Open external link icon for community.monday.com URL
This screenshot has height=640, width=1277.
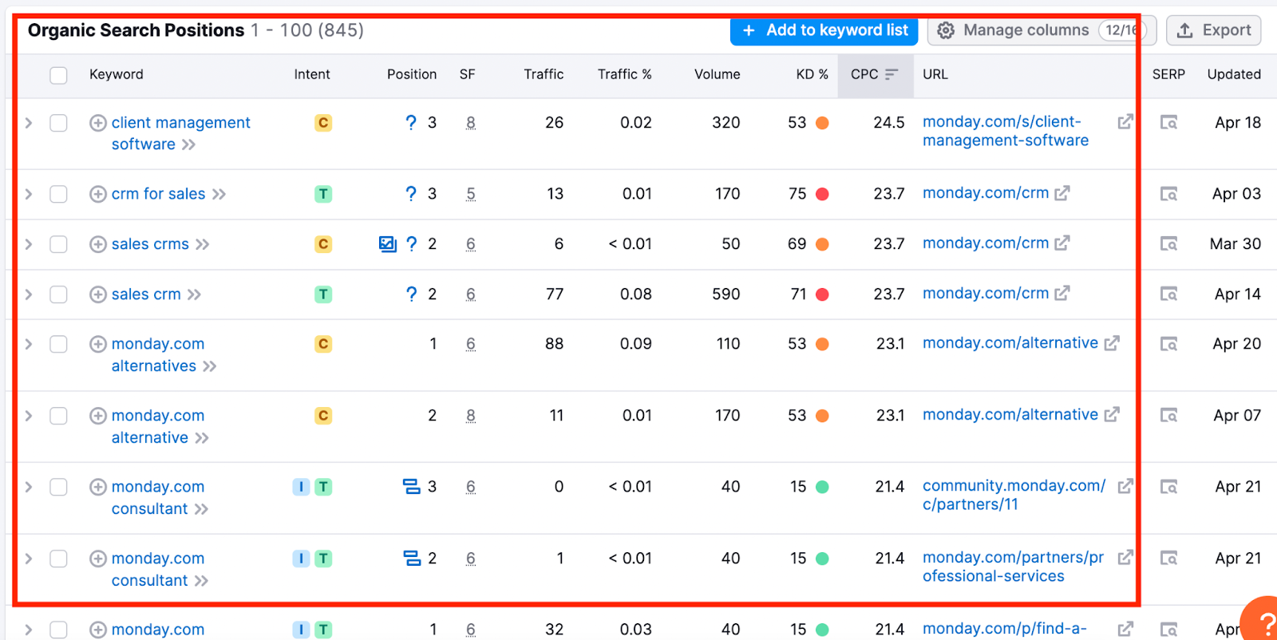(x=1125, y=486)
